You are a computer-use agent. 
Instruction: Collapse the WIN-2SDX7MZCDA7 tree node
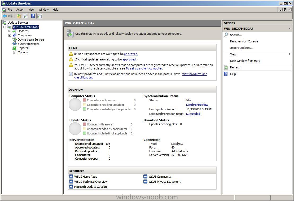pyautogui.click(x=5, y=27)
